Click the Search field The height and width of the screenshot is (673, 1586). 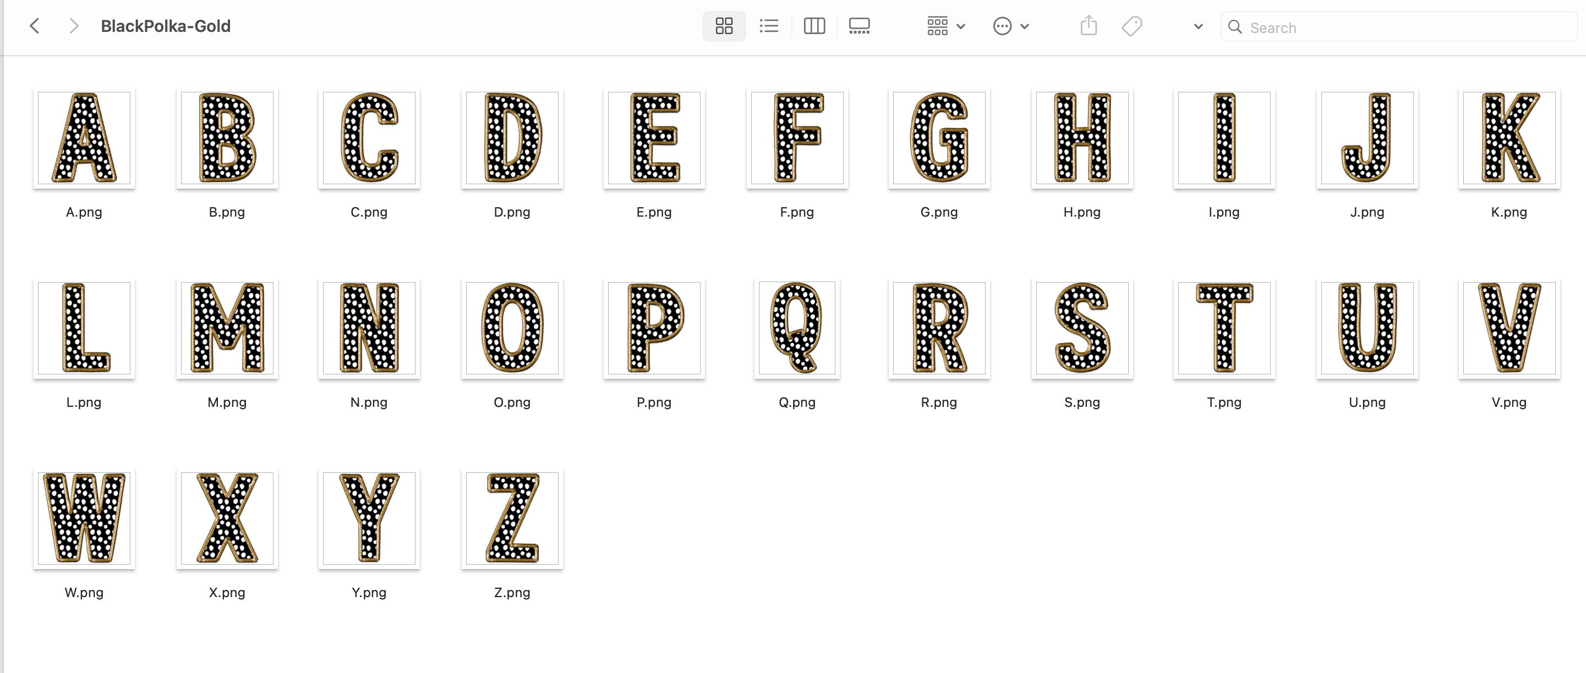pos(1399,26)
